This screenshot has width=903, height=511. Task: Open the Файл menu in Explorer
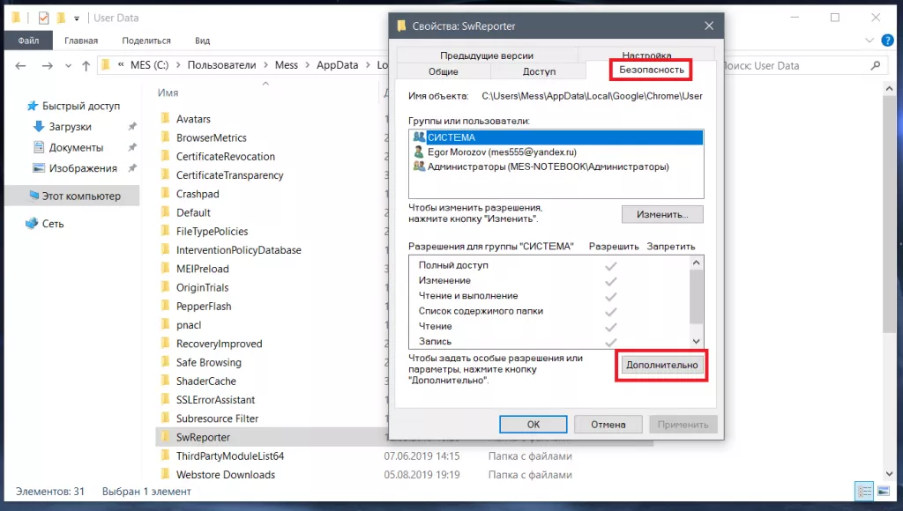pyautogui.click(x=28, y=41)
